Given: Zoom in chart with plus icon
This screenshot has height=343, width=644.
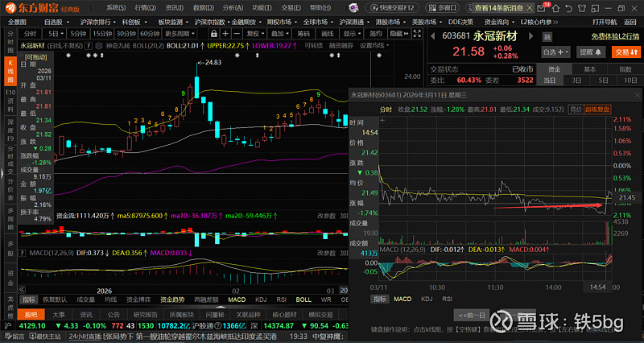Looking at the screenshot, I should tap(225, 34).
